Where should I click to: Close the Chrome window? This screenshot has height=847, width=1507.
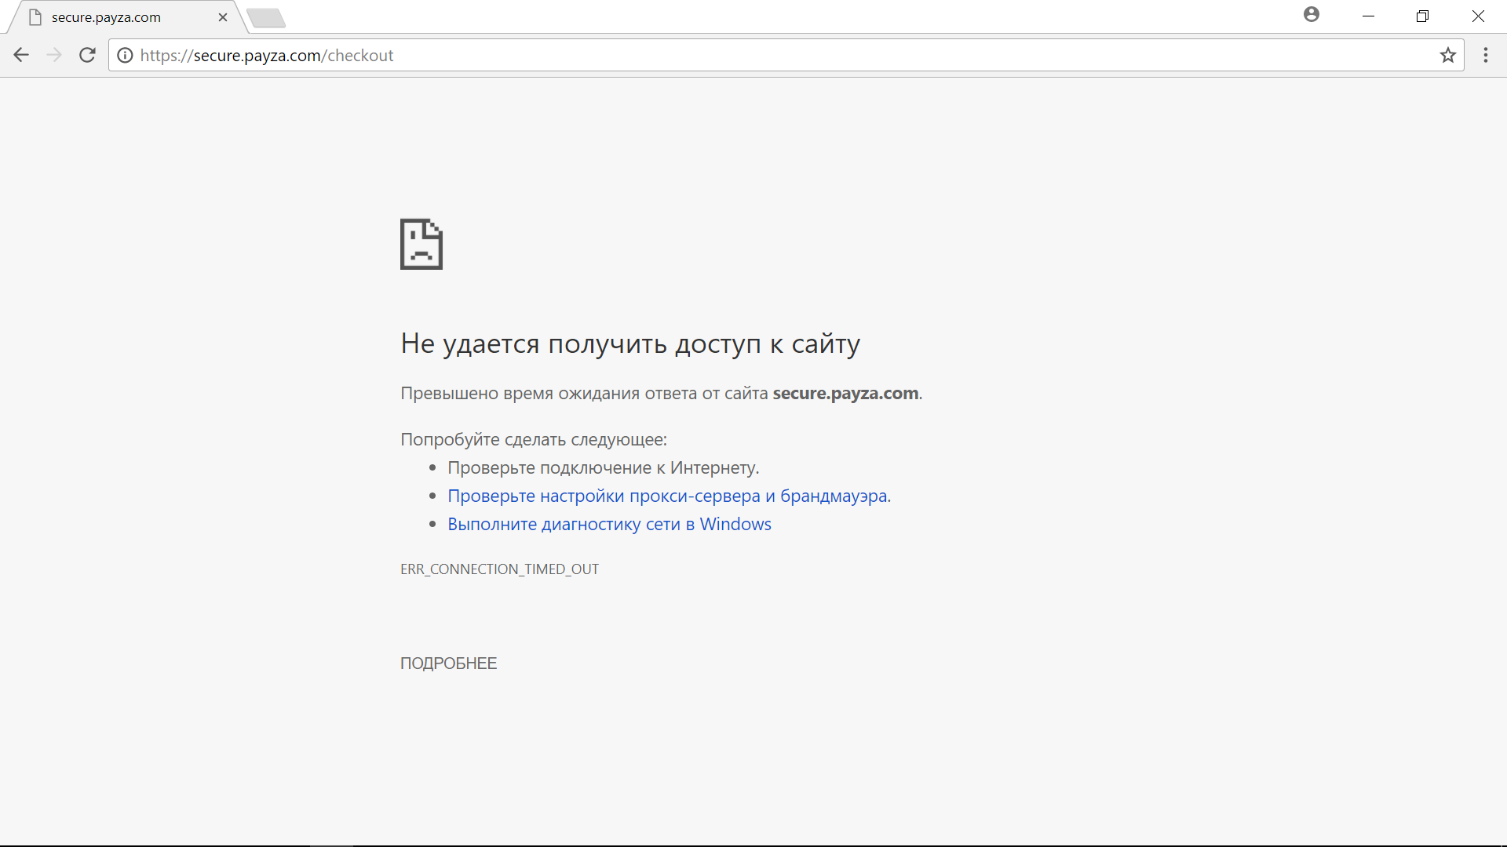(x=1478, y=16)
